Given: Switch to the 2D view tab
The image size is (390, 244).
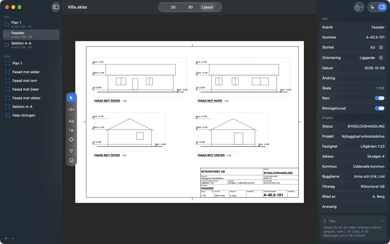Looking at the screenshot, I should [x=173, y=7].
